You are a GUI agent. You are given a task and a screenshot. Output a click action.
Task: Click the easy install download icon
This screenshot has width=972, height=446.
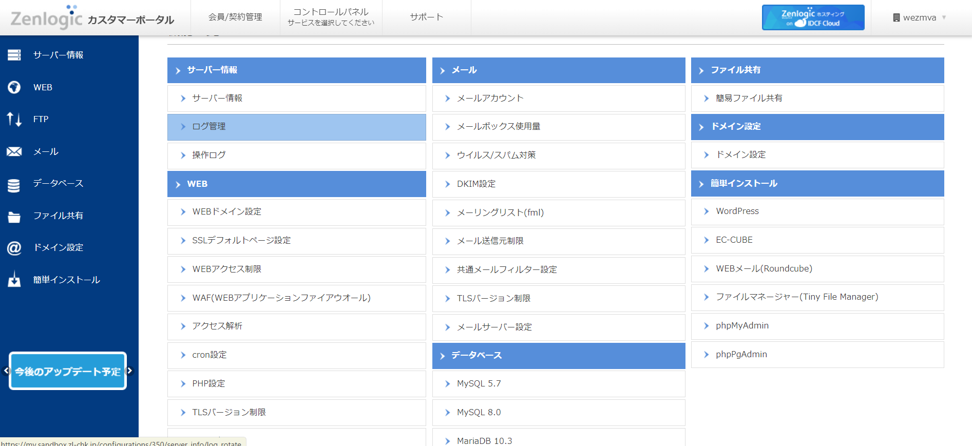(x=14, y=280)
